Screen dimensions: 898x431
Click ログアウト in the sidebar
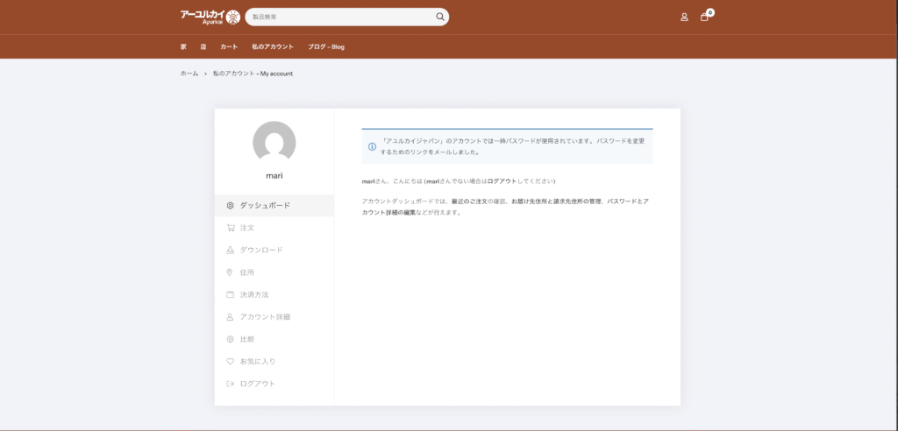257,384
